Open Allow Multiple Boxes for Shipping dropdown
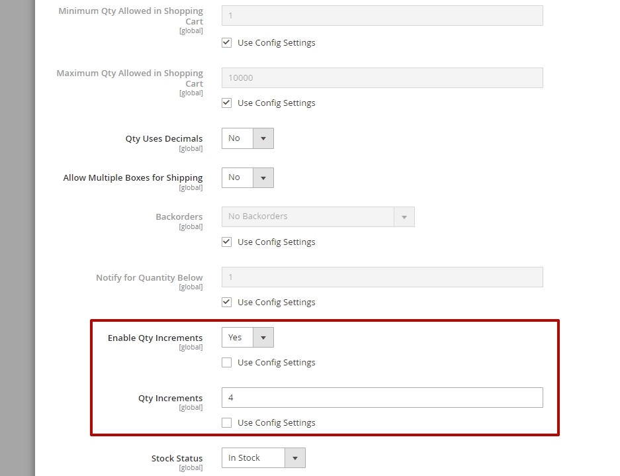 pos(247,177)
